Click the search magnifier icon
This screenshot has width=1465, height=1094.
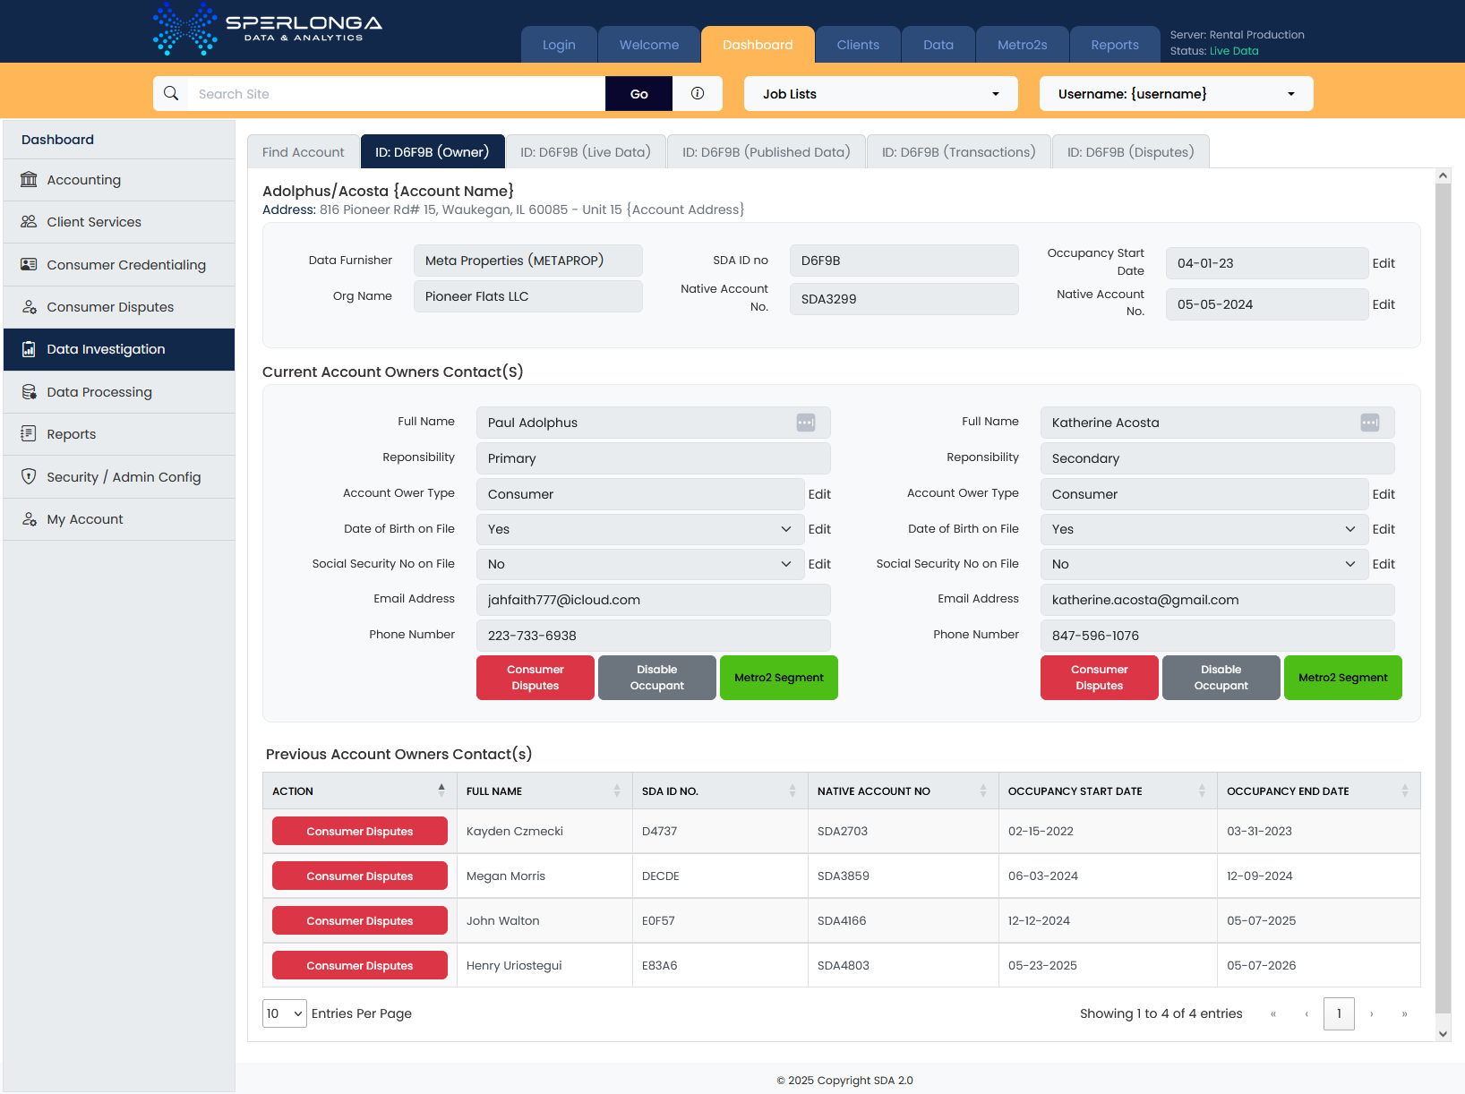tap(171, 93)
